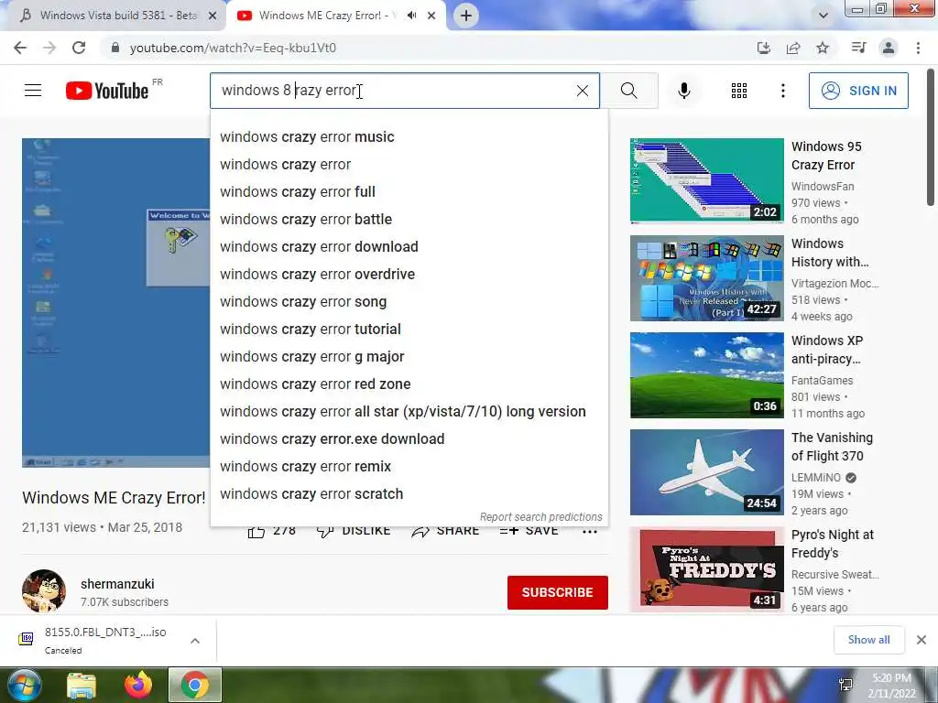Open the media control icon in Chrome toolbar
This screenshot has width=938, height=703.
[x=858, y=48]
